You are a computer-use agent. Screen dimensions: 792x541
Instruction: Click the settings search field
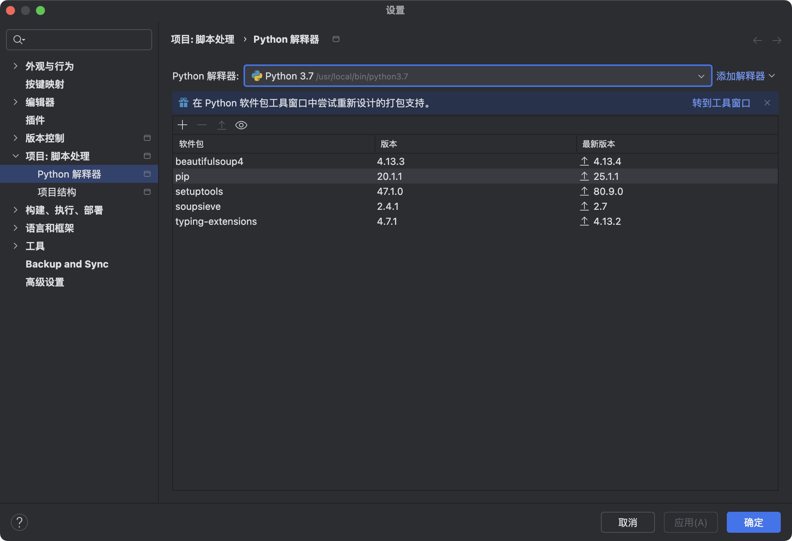(x=79, y=40)
